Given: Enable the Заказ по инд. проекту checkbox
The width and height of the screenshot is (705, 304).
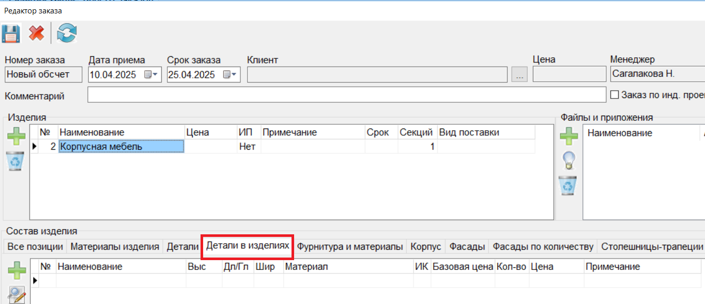Looking at the screenshot, I should point(615,95).
